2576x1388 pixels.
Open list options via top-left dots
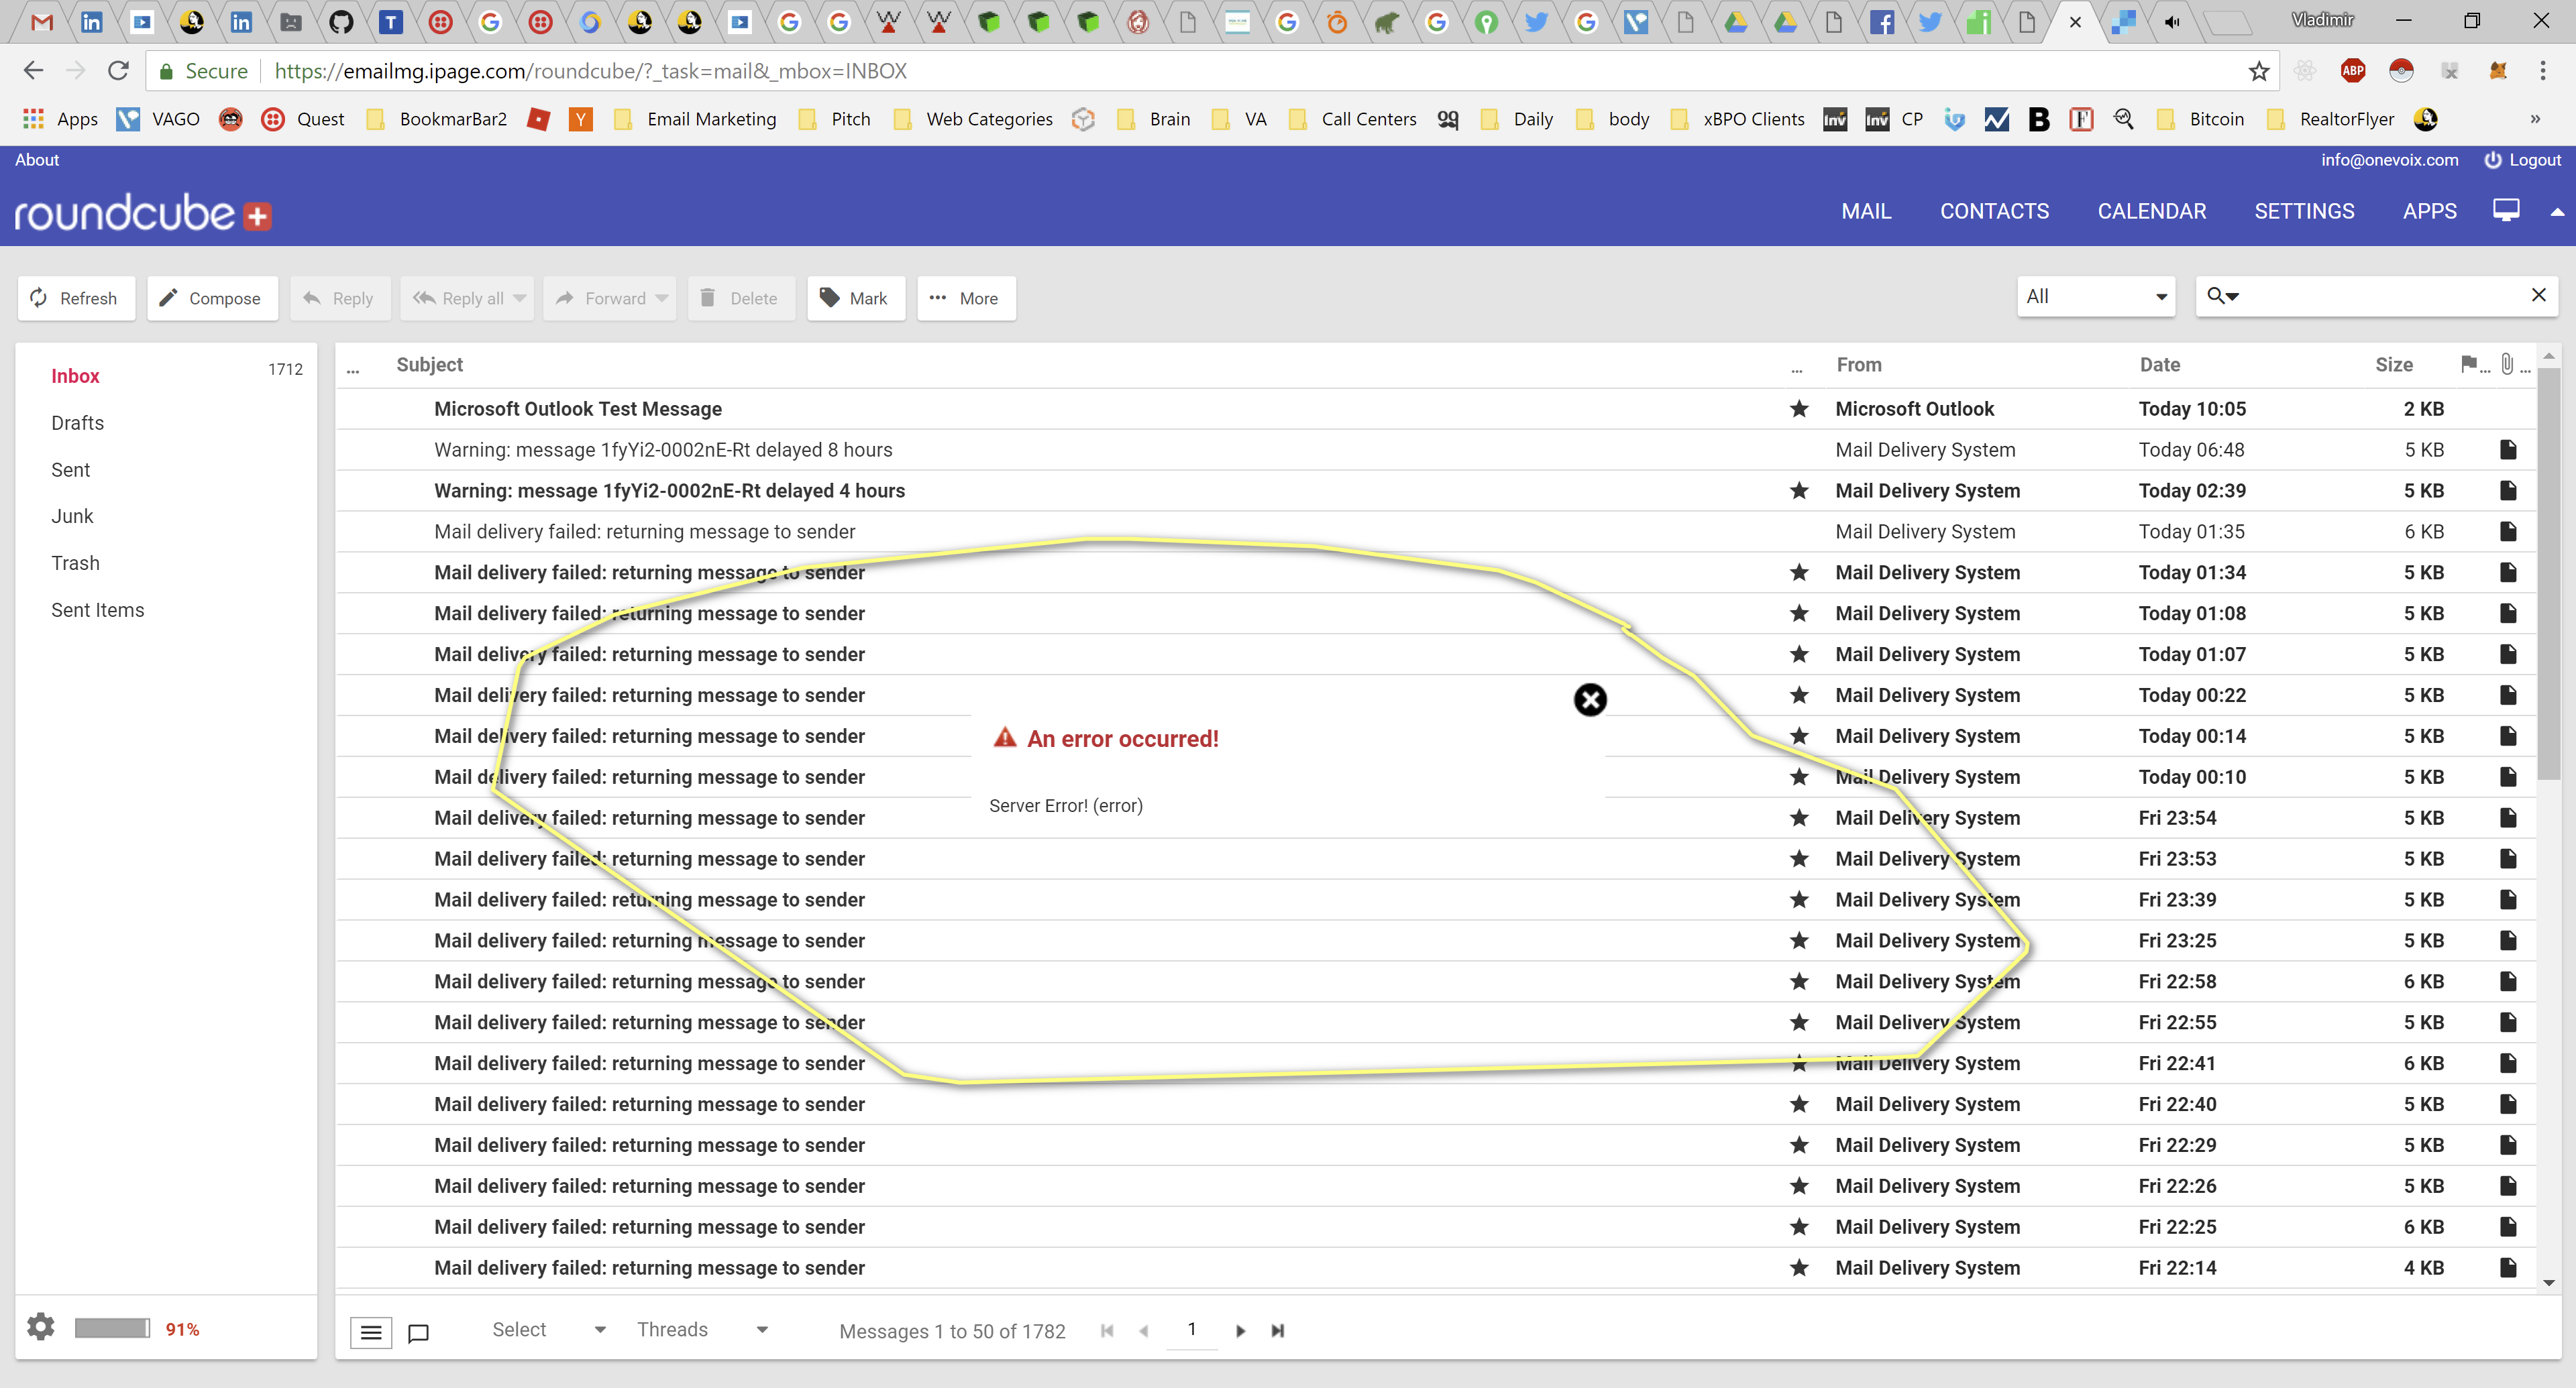point(352,371)
